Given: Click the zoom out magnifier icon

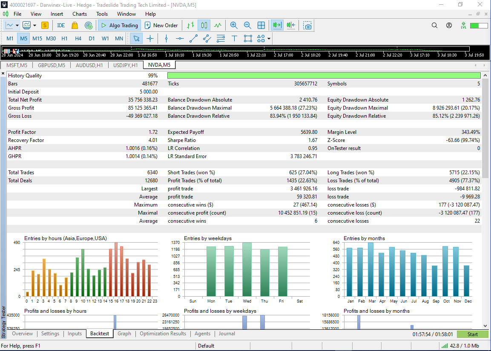Looking at the screenshot, I should pyautogui.click(x=247, y=25).
